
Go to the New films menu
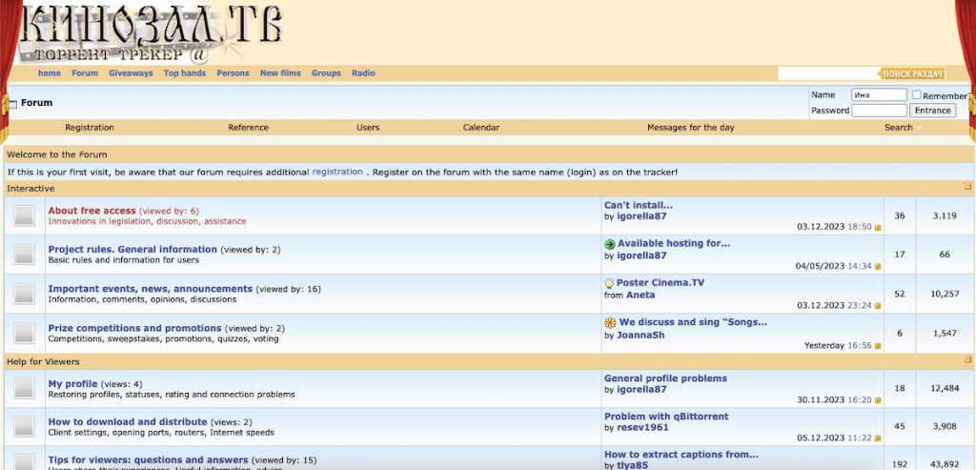point(280,73)
